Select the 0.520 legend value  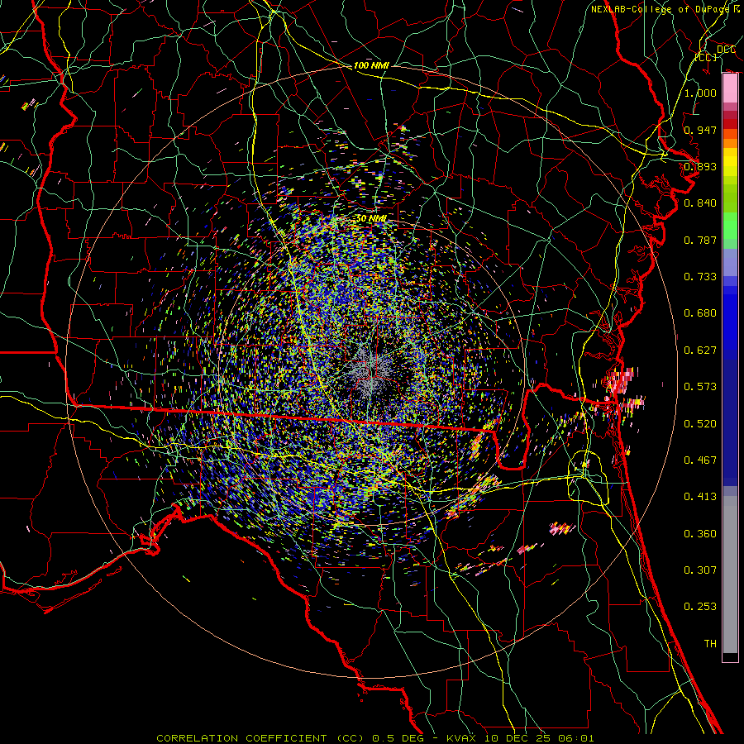(700, 424)
